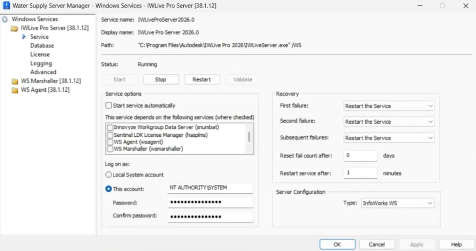Select This account radio button

click(108, 189)
